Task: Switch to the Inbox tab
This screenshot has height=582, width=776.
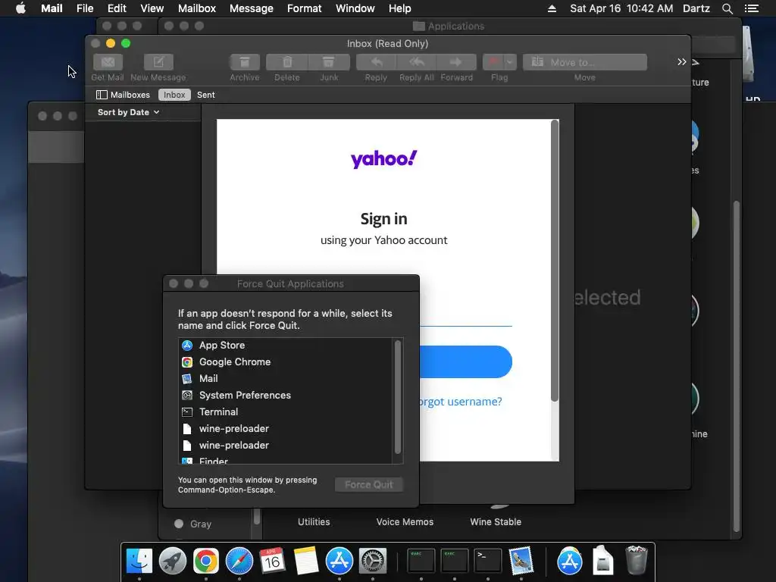Action: pyautogui.click(x=174, y=95)
